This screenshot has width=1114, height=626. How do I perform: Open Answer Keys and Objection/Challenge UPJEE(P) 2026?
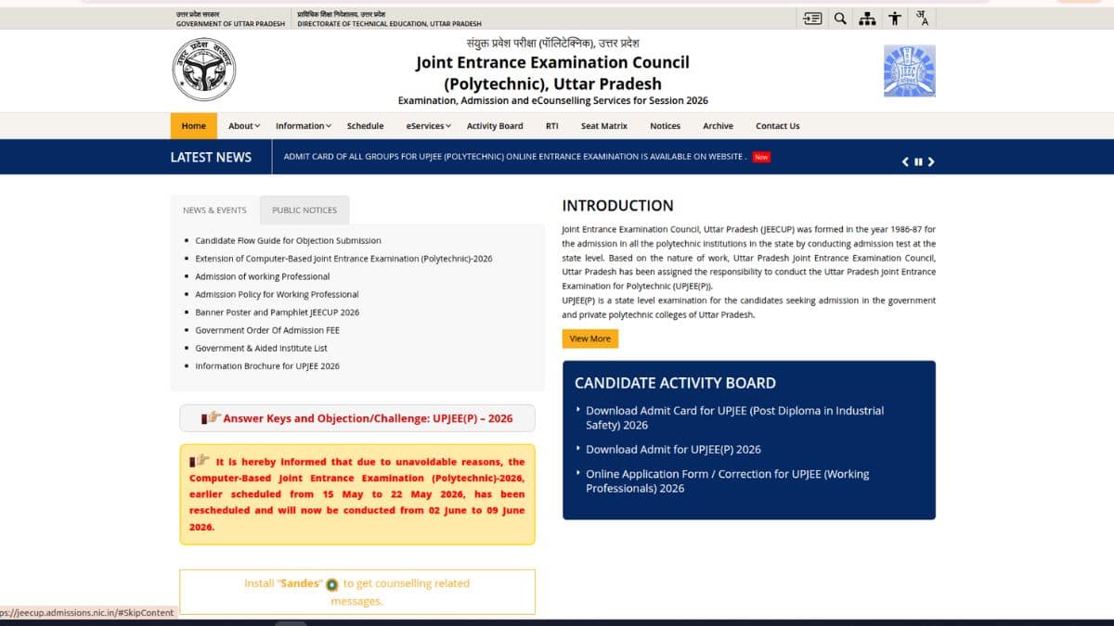(357, 418)
